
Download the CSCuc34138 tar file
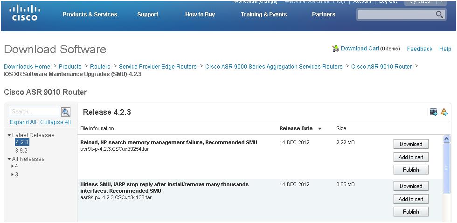pos(411,186)
